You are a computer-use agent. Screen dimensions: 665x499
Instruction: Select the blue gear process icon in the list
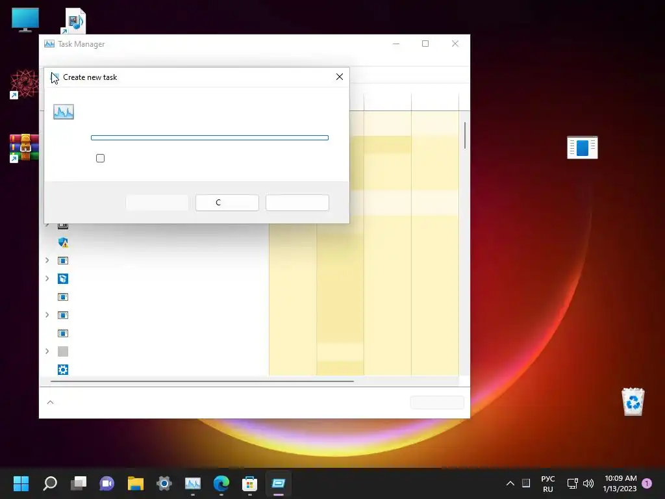click(x=63, y=370)
